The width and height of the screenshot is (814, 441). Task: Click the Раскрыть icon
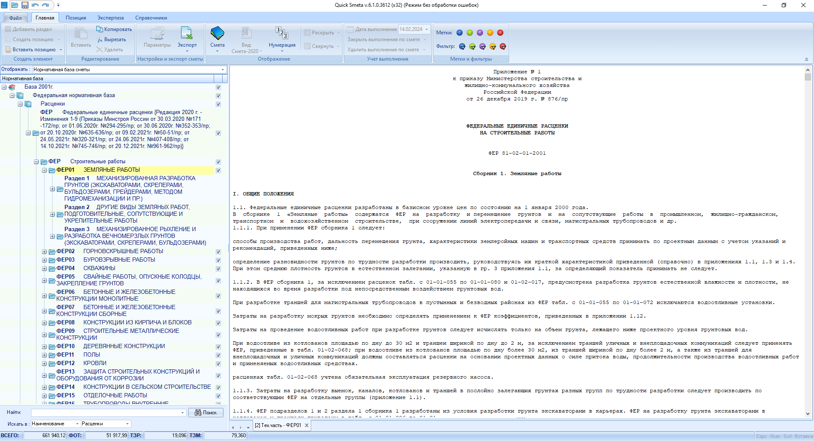tap(307, 33)
